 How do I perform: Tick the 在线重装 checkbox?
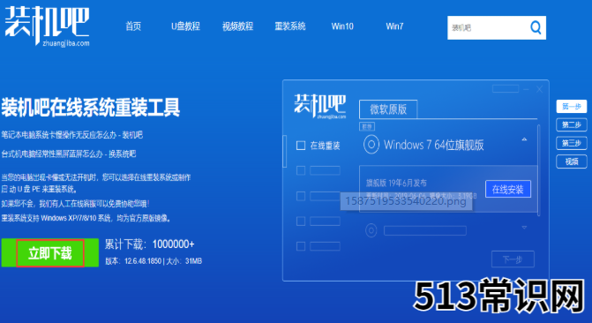[x=301, y=146]
